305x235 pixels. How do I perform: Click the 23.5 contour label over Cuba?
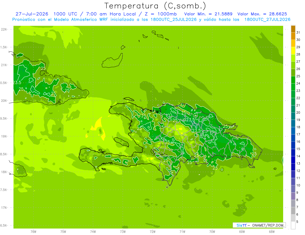(x=17, y=83)
